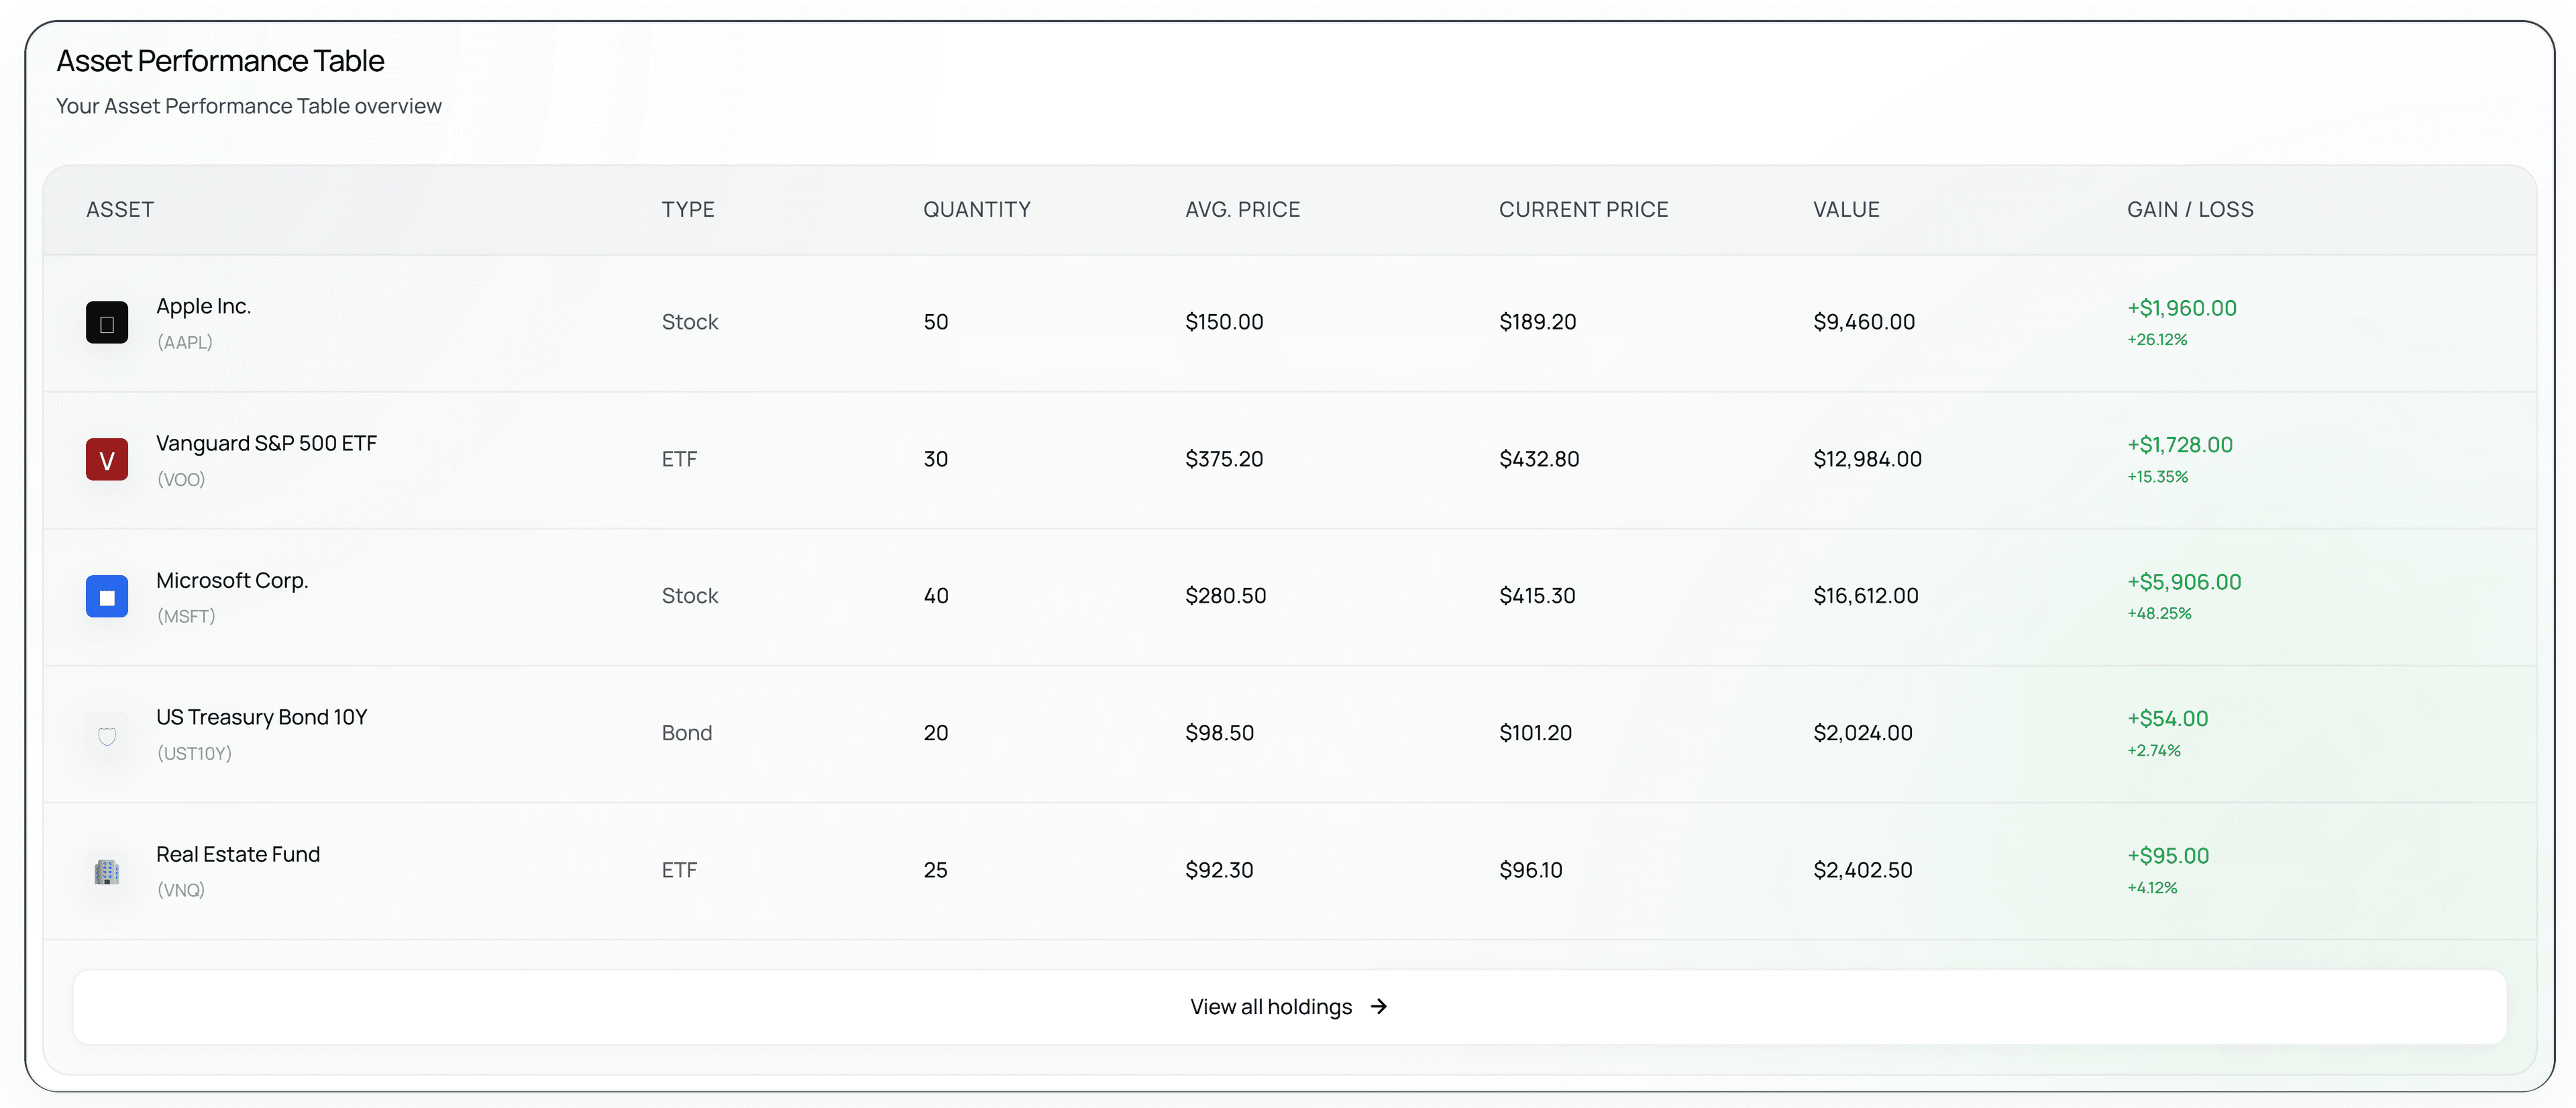Click the quantity 30 for Vanguard
This screenshot has width=2576, height=1108.
[936, 459]
